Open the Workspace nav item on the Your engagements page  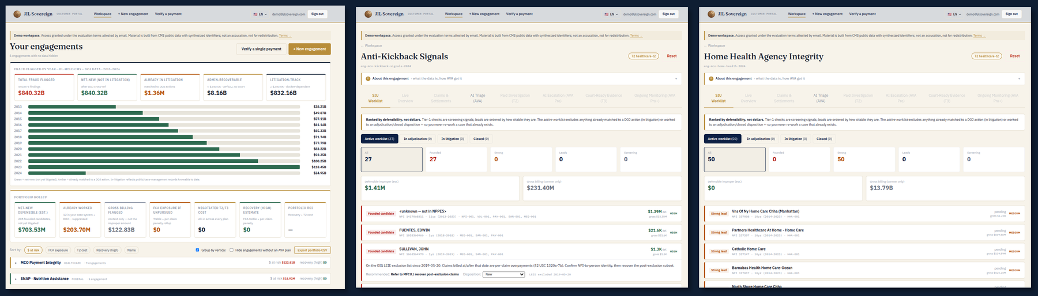pos(103,14)
